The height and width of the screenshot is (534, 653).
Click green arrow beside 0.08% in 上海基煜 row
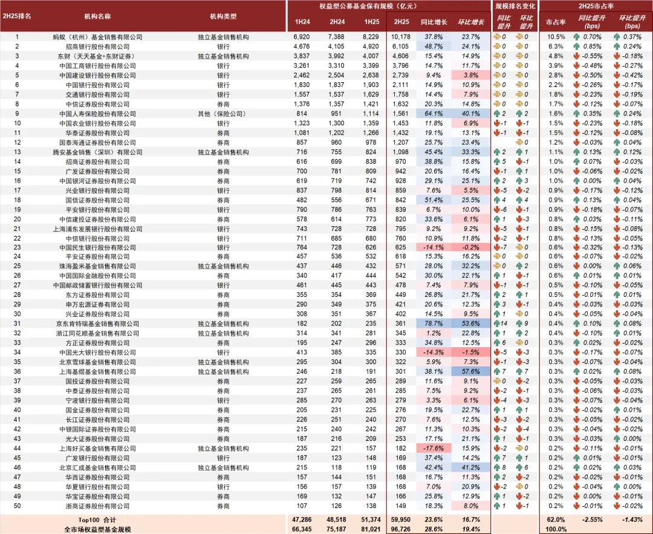coord(617,371)
